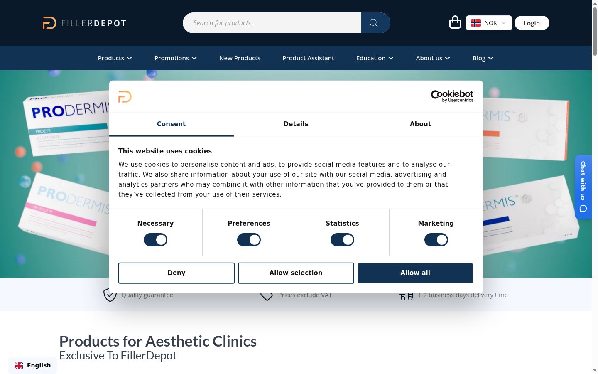The height and width of the screenshot is (374, 598).
Task: Click Allow selection button
Action: 296,273
